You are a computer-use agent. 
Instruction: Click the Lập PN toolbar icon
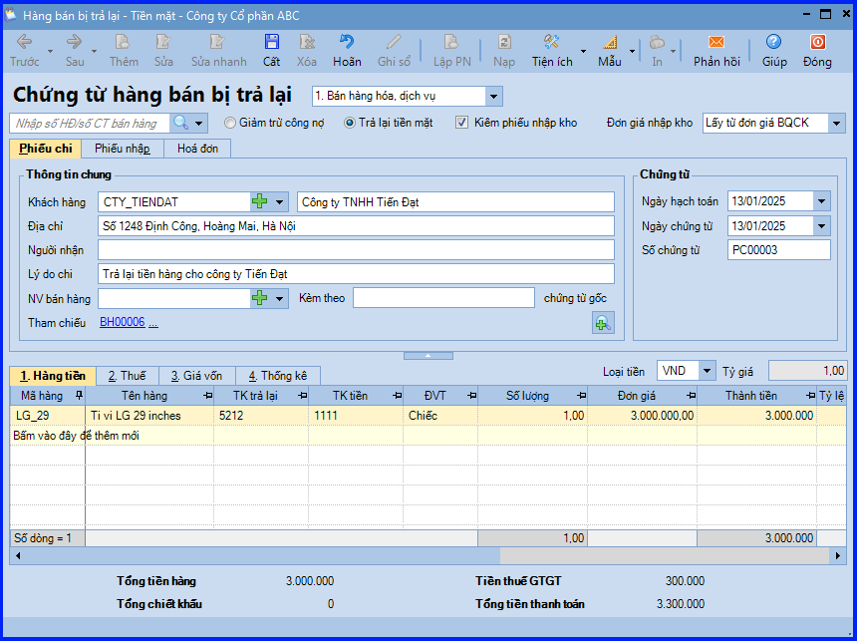pos(452,50)
